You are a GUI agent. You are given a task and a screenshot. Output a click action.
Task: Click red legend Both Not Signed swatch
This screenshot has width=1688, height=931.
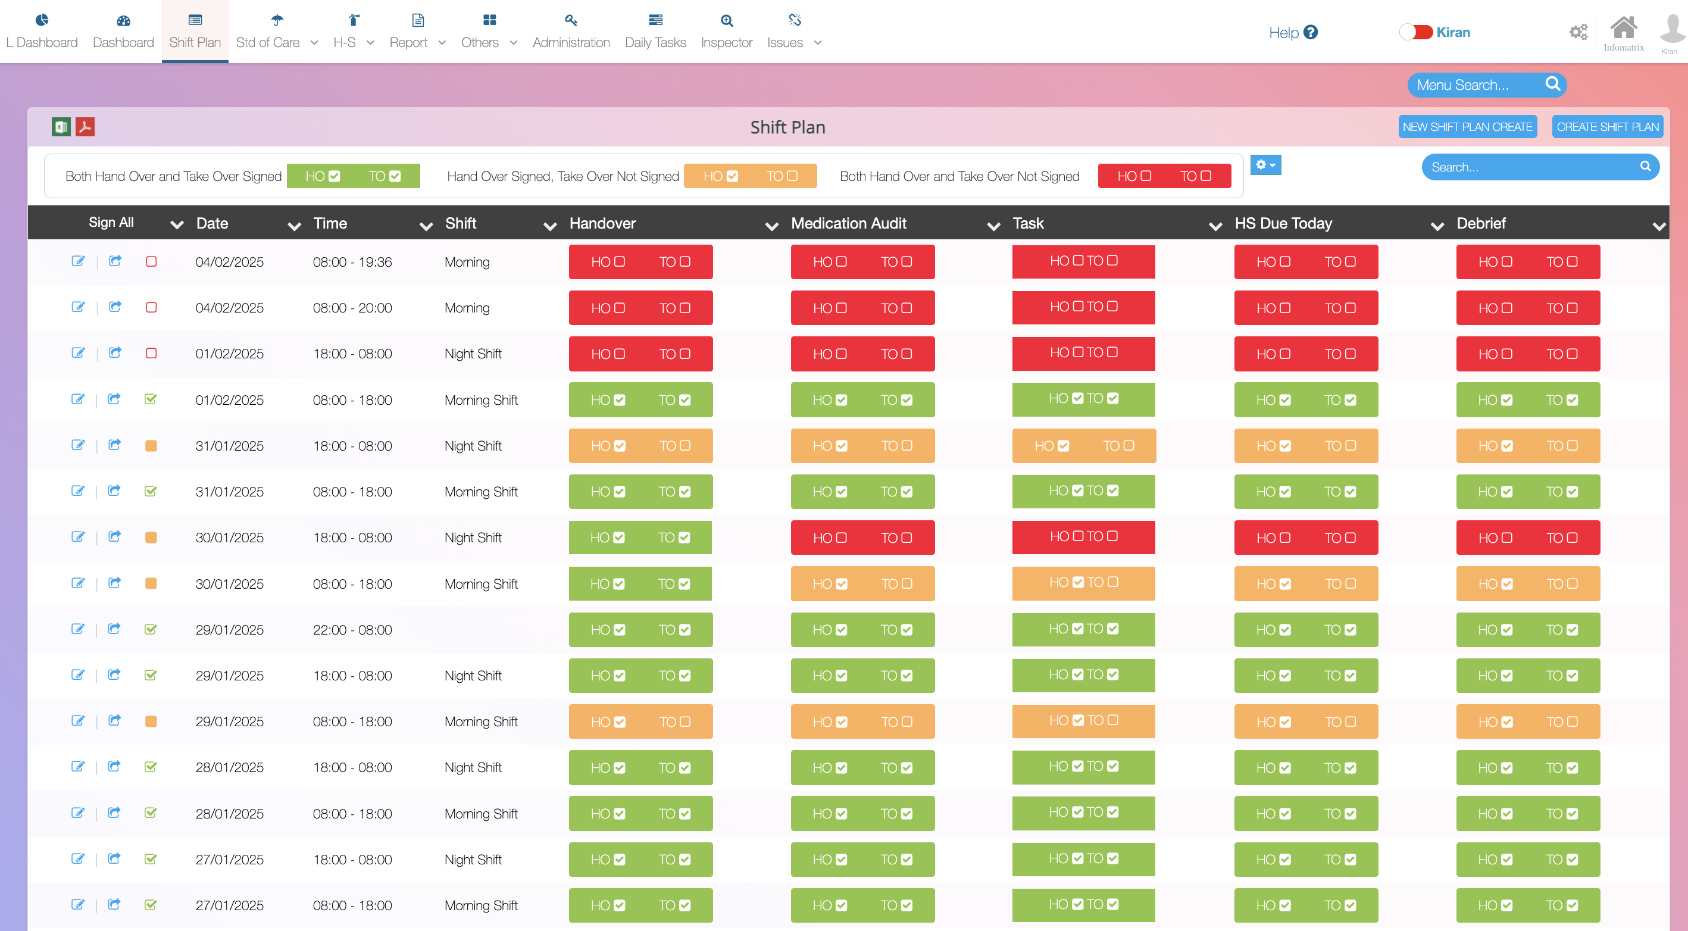[1164, 176]
